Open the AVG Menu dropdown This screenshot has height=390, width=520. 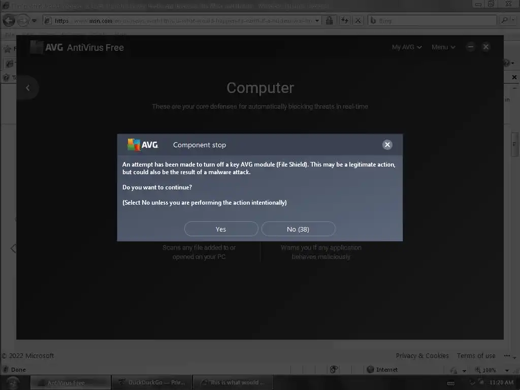(443, 47)
